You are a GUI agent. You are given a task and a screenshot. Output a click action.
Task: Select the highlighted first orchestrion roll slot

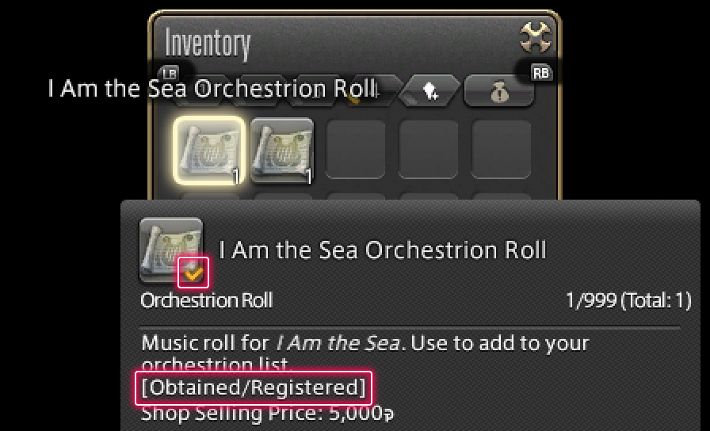(208, 151)
